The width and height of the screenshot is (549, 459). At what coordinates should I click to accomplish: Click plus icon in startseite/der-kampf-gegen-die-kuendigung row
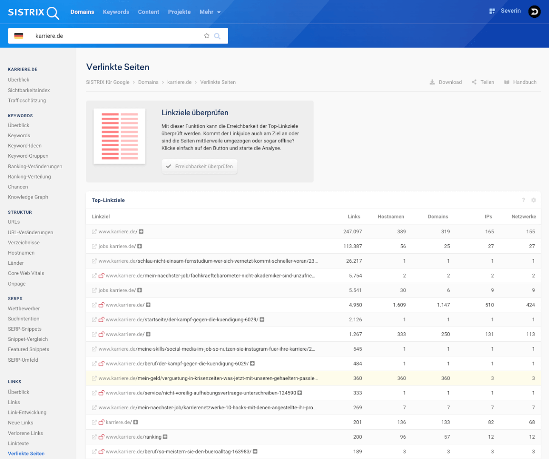[262, 320]
